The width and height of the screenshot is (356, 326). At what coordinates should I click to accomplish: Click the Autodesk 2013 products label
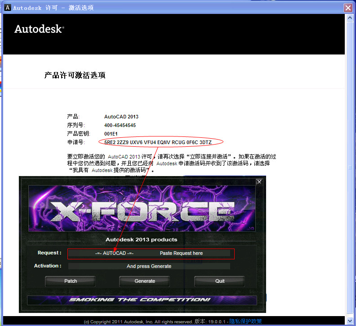[142, 240]
